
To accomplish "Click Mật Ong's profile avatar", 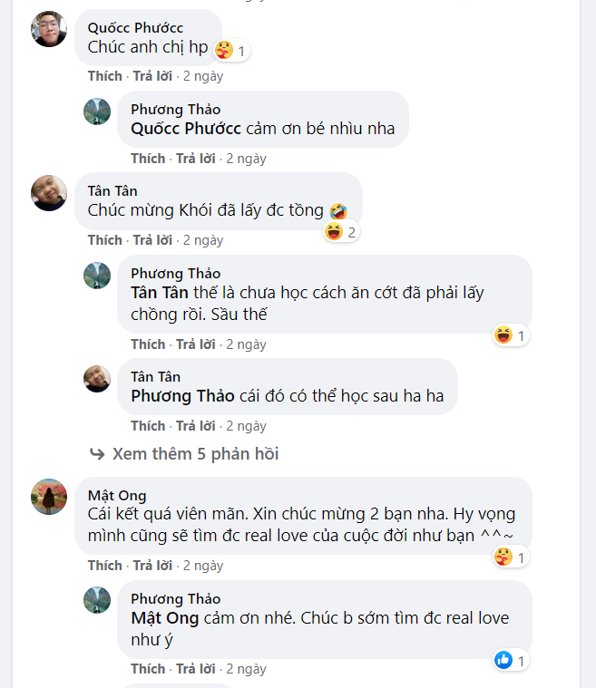I will tap(49, 497).
